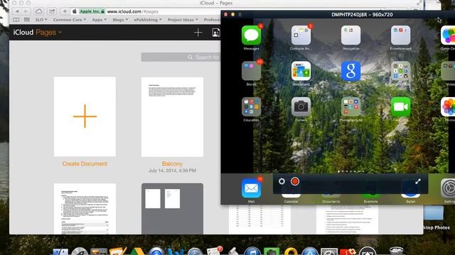Click the Safari address bar showing www.icloud.com

point(145,11)
